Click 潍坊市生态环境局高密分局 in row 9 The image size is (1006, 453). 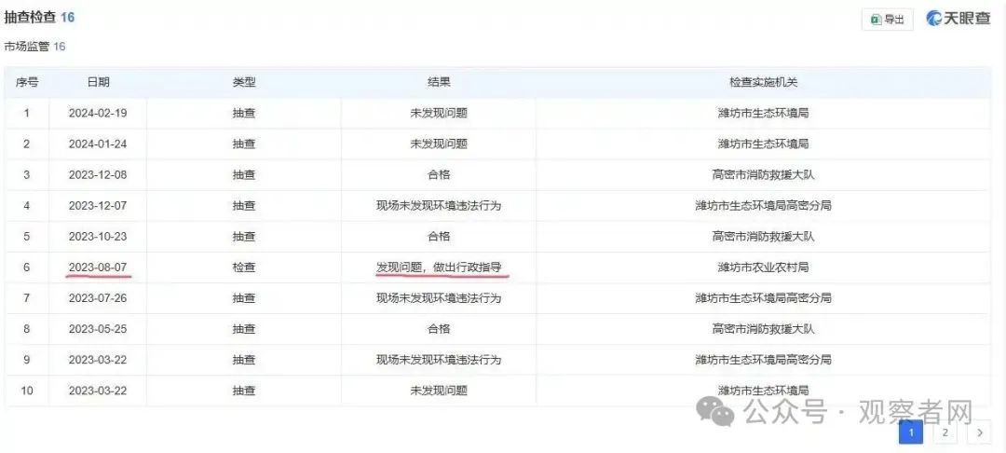(x=764, y=359)
